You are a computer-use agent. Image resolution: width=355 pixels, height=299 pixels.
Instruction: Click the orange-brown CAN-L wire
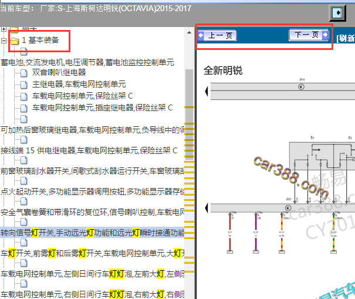pyautogui.click(x=282, y=231)
